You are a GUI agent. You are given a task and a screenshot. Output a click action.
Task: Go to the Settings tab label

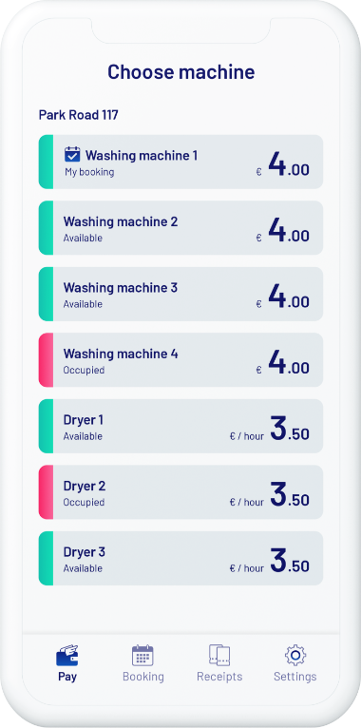[x=295, y=677]
